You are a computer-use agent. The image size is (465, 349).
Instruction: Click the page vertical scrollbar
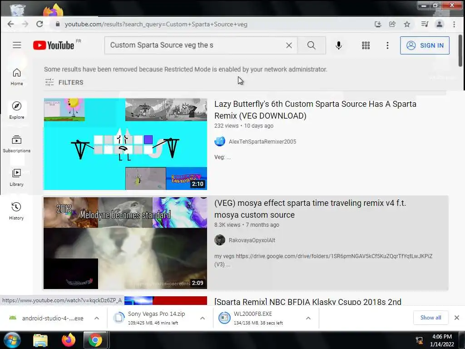point(460,50)
